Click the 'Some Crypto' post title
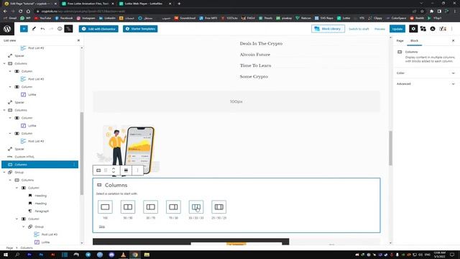 (254, 77)
